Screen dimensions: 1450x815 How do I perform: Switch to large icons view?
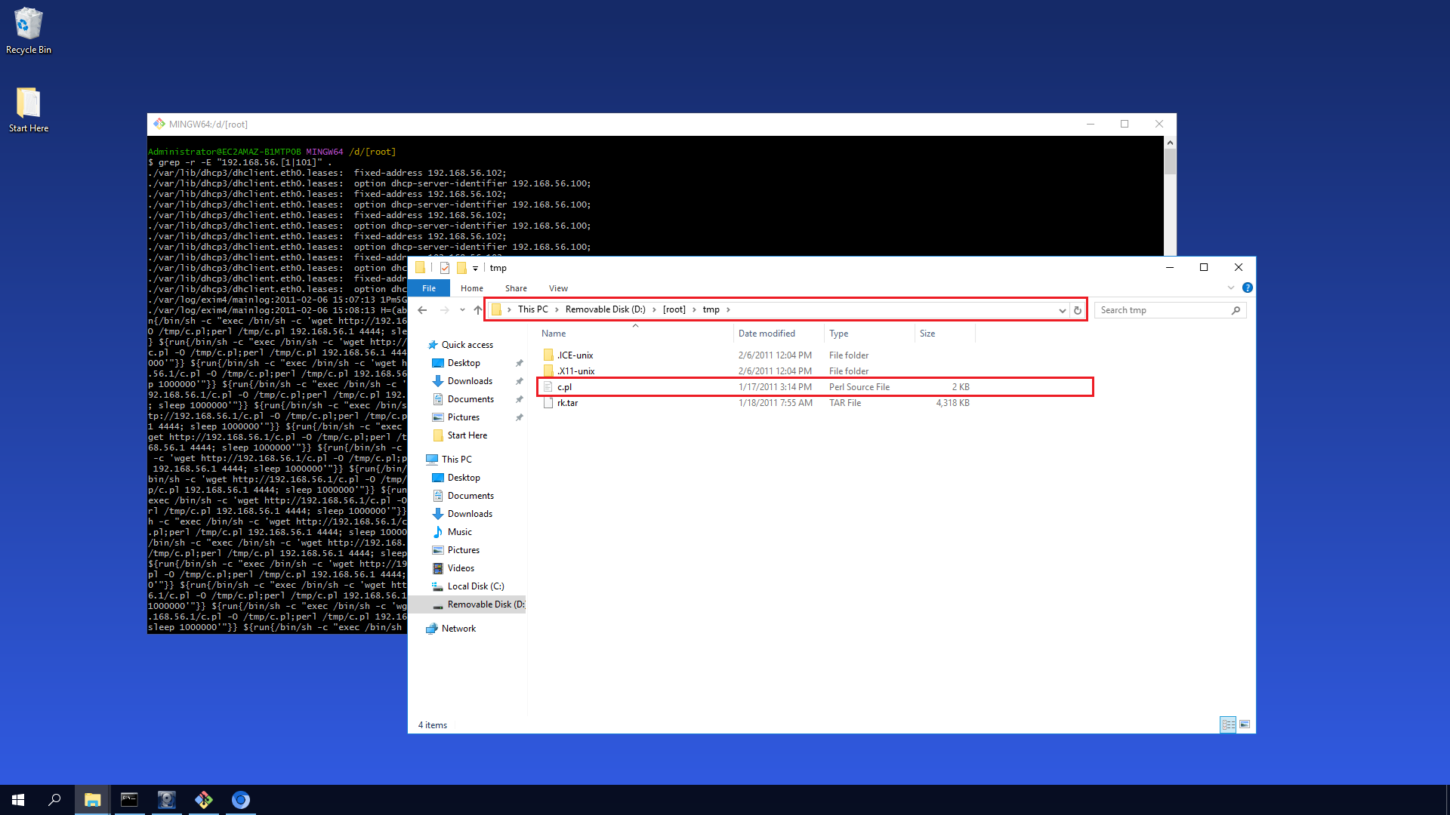1245,724
